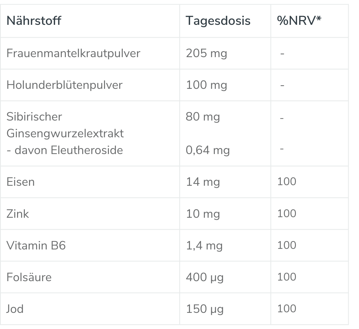Click the 80 mg ginseng dose
The image size is (359, 329).
pos(203,117)
